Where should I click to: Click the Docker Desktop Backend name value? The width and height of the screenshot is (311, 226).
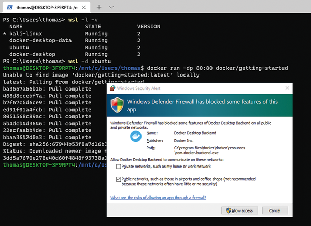tap(195, 133)
